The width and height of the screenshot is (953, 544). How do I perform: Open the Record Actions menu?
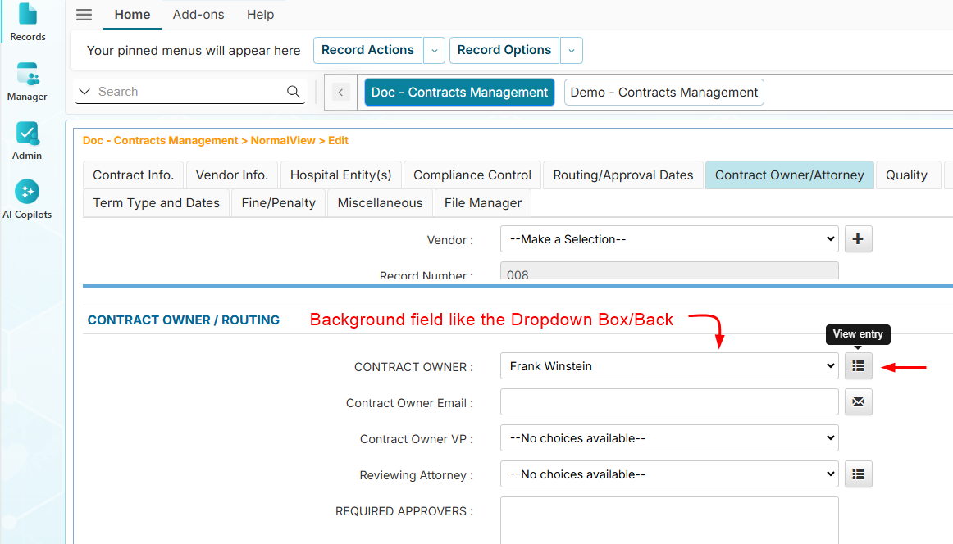[x=367, y=50]
